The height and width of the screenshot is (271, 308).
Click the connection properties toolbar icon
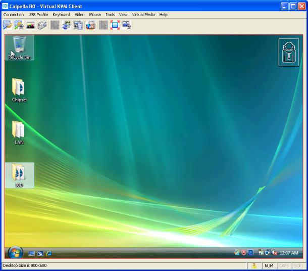(7, 25)
